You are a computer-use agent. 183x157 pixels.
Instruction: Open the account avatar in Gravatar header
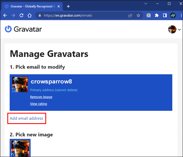tap(172, 29)
